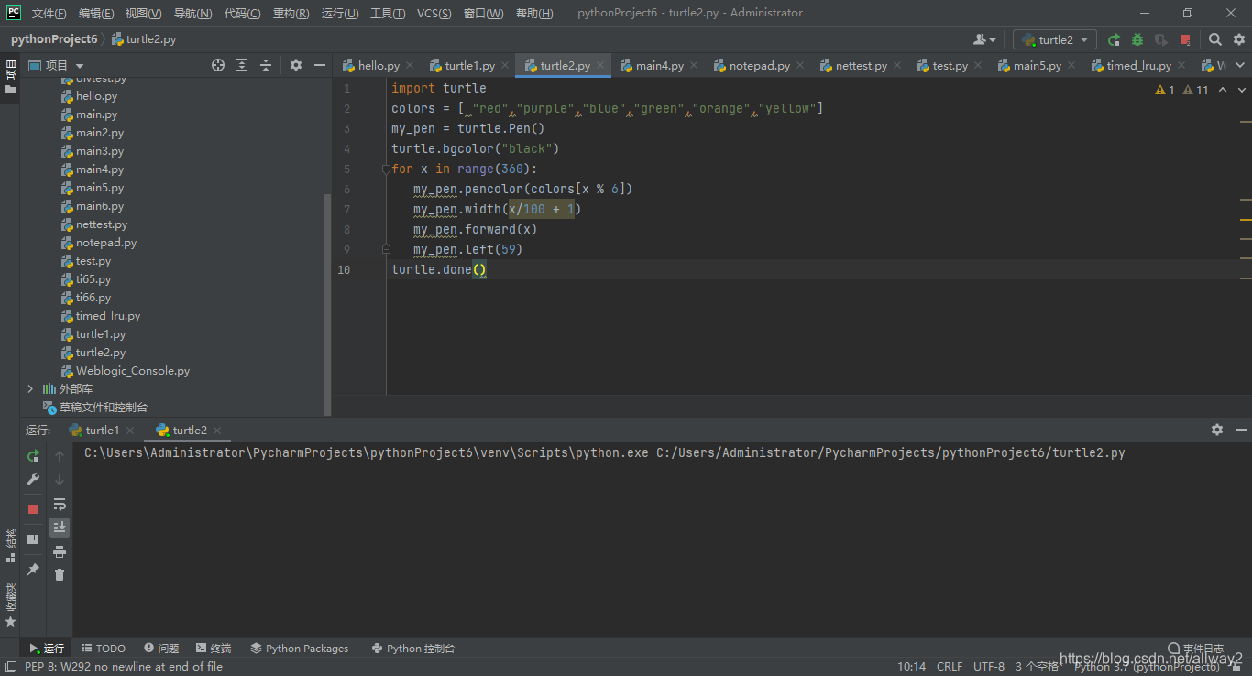The width and height of the screenshot is (1252, 676).
Task: Switch to the notepad.py editor tab
Action: (x=759, y=65)
